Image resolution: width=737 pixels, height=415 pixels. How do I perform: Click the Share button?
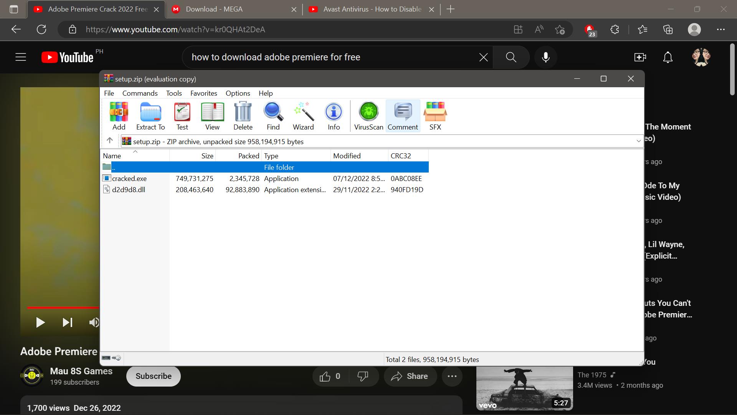point(410,376)
